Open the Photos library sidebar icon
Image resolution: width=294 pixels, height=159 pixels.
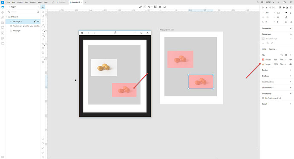click(x=3, y=28)
